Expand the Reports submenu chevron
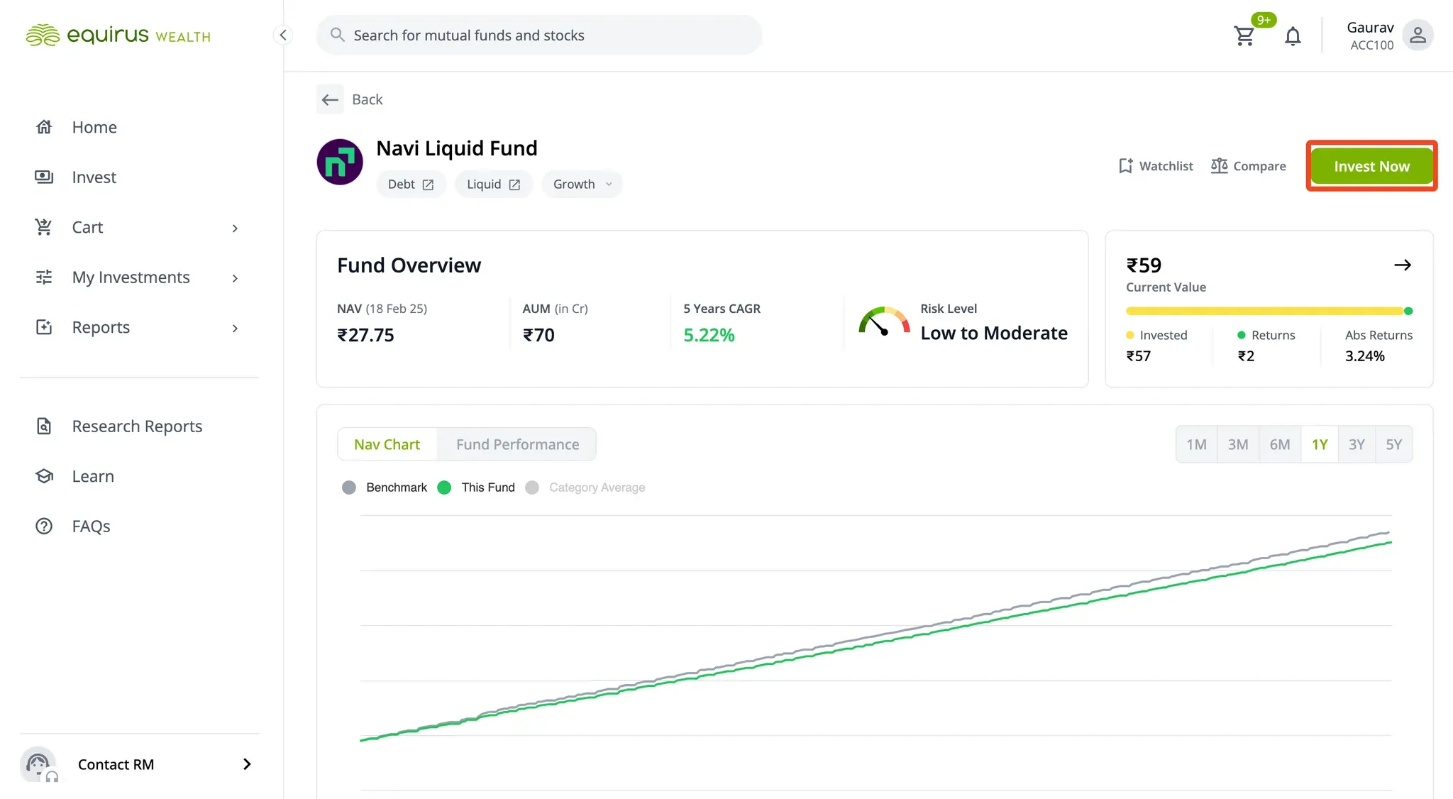 coord(235,328)
